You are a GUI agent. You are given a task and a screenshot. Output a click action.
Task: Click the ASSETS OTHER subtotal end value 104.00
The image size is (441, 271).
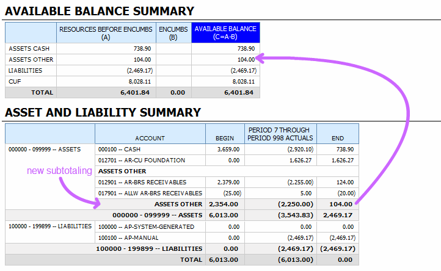341,204
